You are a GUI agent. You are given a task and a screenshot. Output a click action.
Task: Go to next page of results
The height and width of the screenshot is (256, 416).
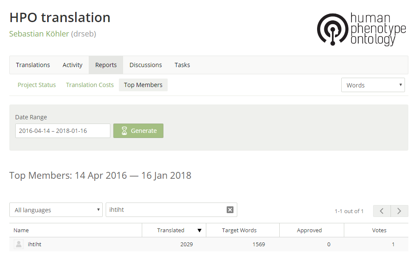tap(399, 211)
